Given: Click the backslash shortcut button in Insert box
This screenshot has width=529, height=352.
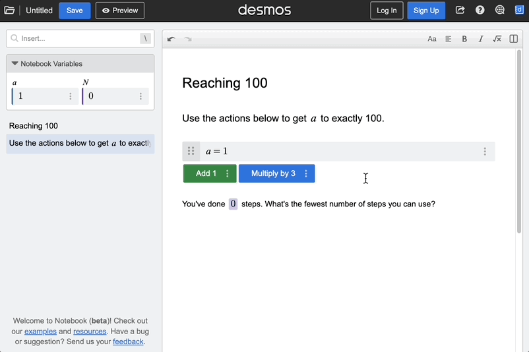Looking at the screenshot, I should 145,38.
